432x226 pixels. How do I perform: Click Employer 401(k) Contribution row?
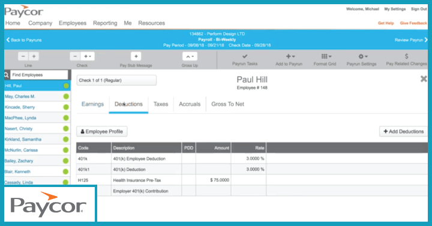252,191
